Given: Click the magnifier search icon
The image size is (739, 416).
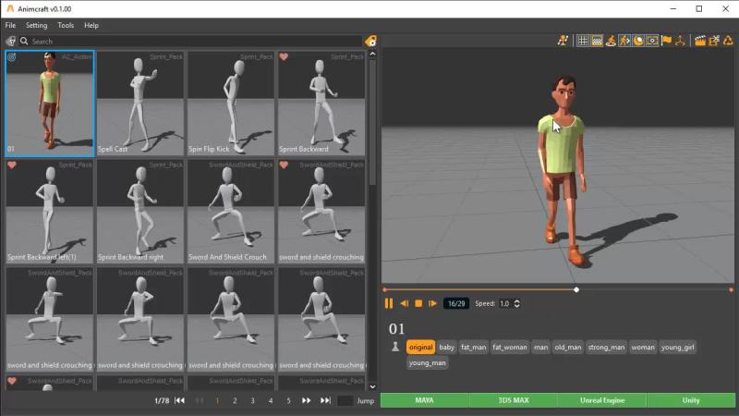Looking at the screenshot, I should pos(24,42).
